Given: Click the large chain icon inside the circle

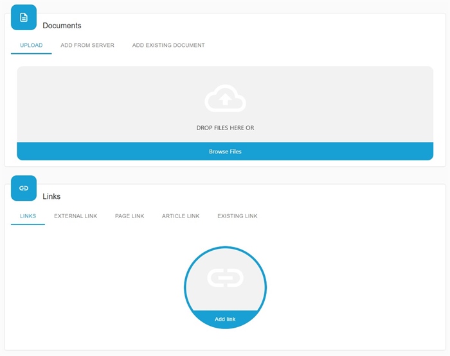Looking at the screenshot, I should tap(225, 278).
